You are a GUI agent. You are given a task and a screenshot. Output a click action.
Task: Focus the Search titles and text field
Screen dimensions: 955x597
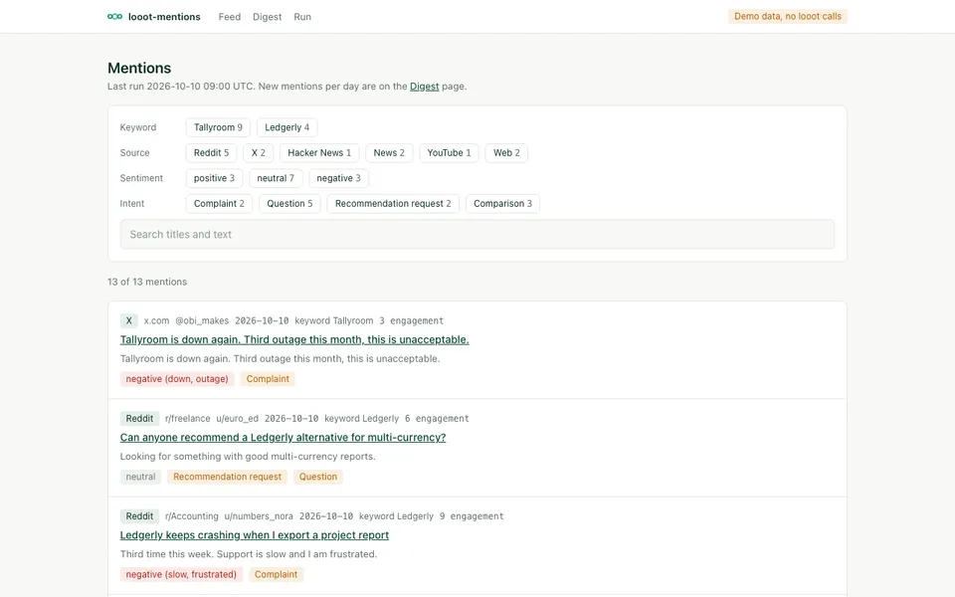coord(477,235)
